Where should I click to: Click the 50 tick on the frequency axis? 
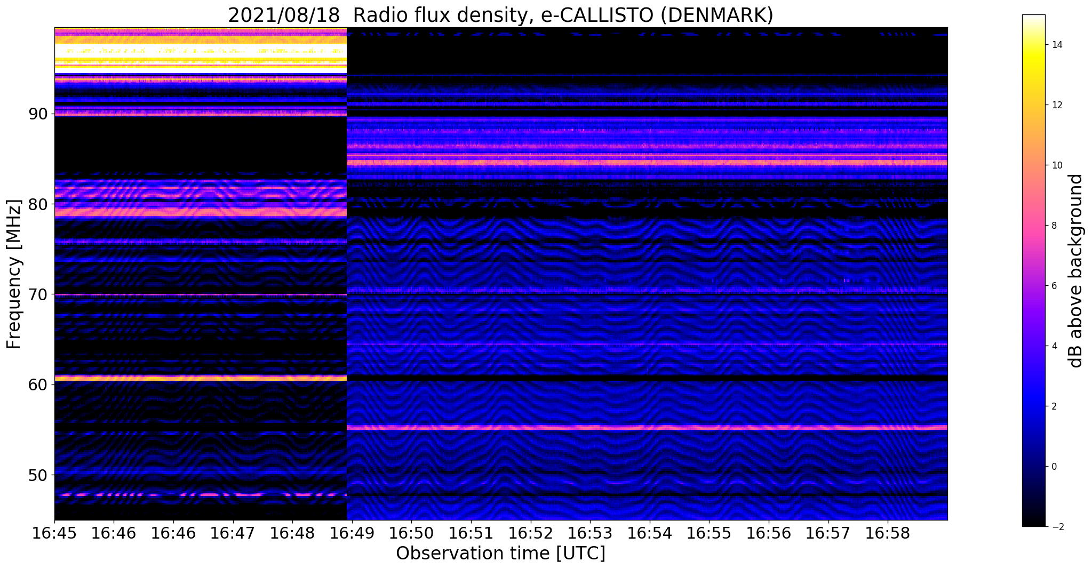(x=37, y=475)
